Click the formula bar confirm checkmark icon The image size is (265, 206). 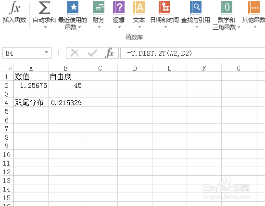(92, 53)
